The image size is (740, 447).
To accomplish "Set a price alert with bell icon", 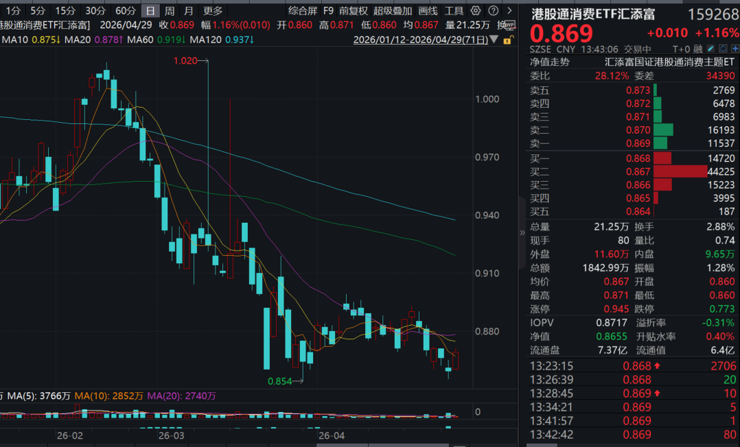I will tap(721, 49).
